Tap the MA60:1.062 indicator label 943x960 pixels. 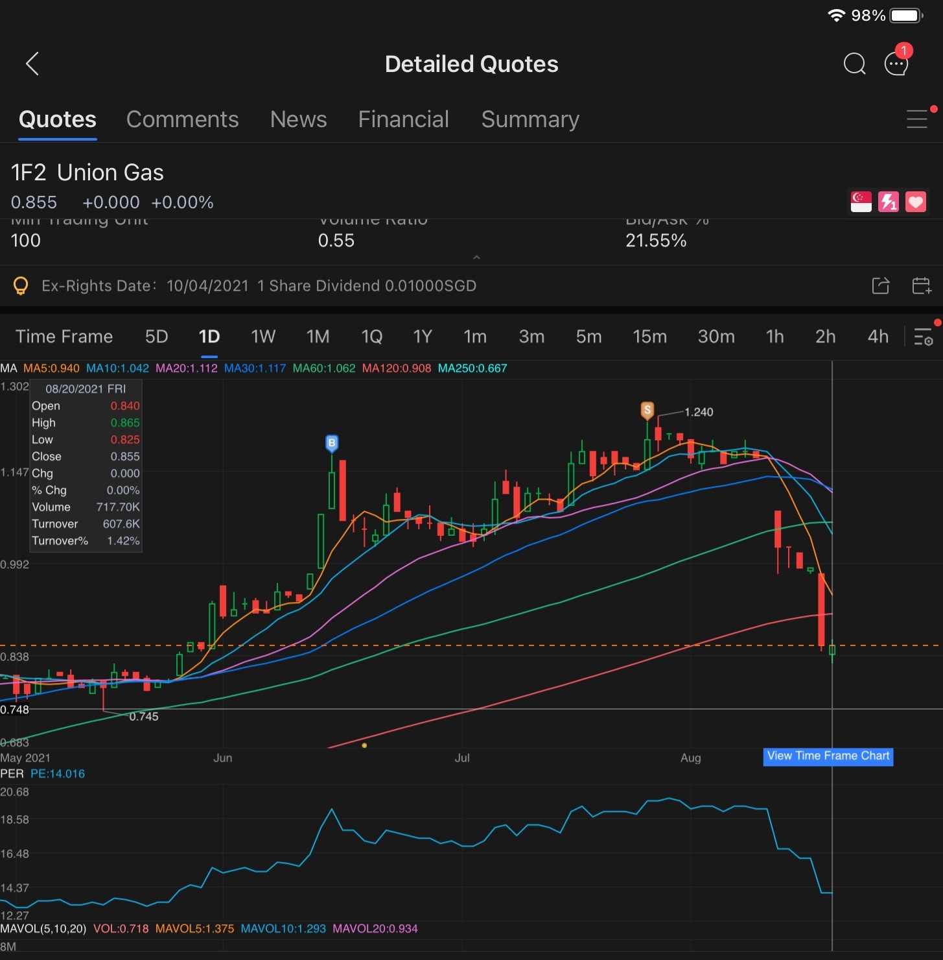[324, 368]
